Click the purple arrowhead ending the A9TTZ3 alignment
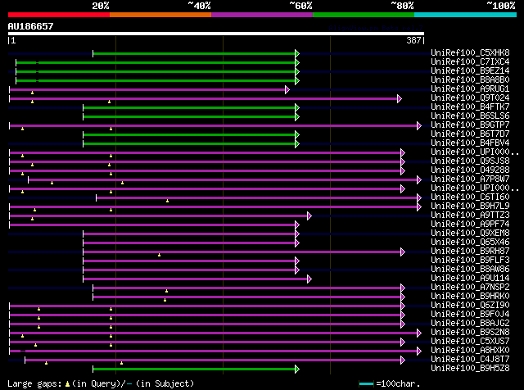The height and width of the screenshot is (390, 524). point(309,215)
